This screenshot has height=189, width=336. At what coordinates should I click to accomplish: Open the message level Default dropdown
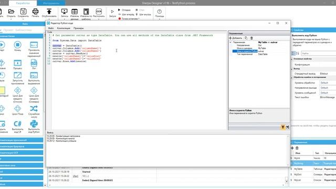point(328,93)
